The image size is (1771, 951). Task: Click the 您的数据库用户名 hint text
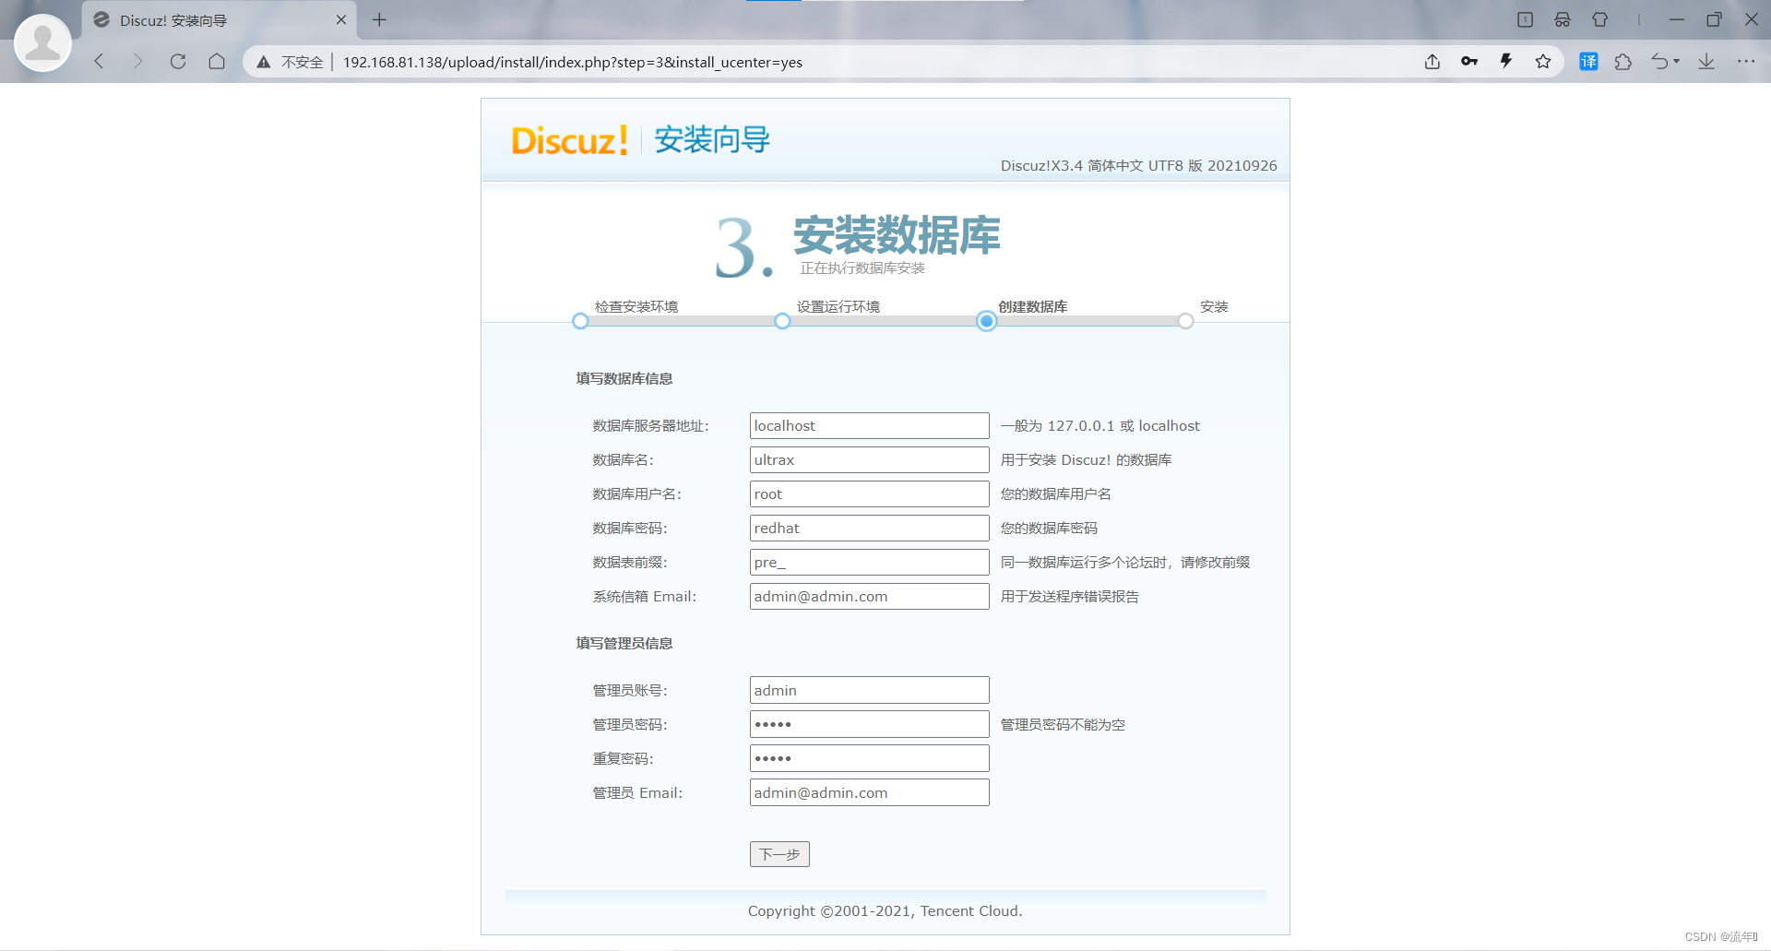1056,494
